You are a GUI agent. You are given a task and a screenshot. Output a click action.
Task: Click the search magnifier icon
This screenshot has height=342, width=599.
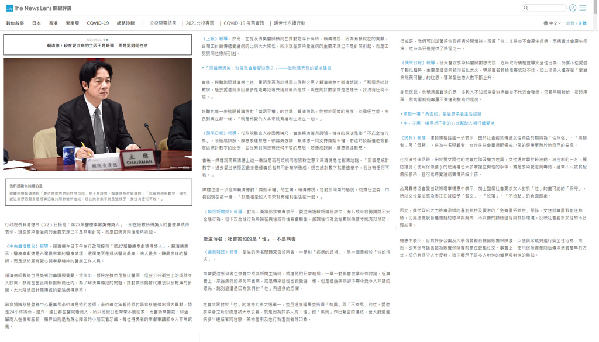coord(526,8)
